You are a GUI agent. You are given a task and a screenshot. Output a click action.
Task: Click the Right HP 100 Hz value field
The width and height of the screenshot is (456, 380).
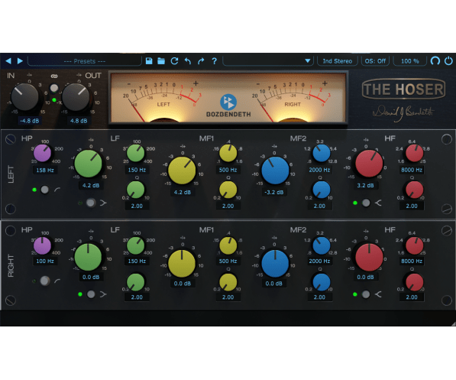coord(45,261)
